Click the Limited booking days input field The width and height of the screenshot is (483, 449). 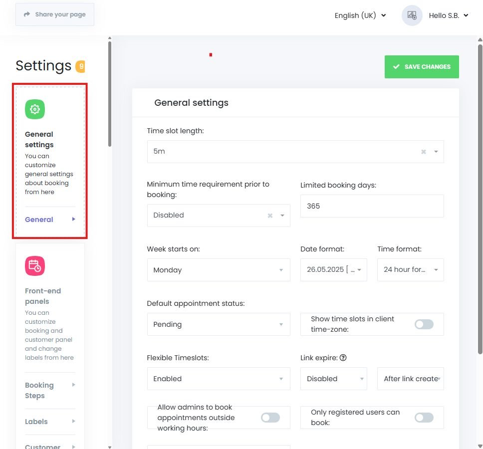pos(372,206)
